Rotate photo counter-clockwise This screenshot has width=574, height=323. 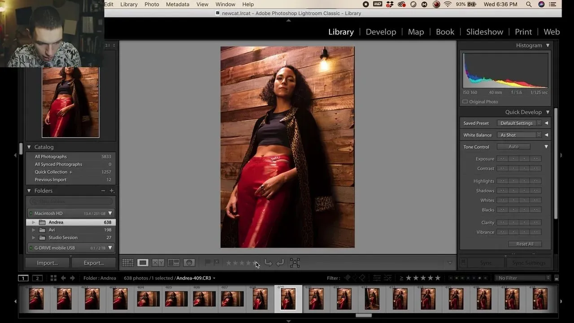click(x=268, y=263)
